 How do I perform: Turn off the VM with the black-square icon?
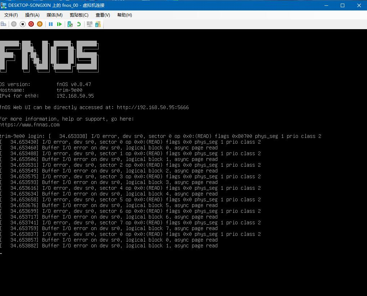click(x=22, y=24)
